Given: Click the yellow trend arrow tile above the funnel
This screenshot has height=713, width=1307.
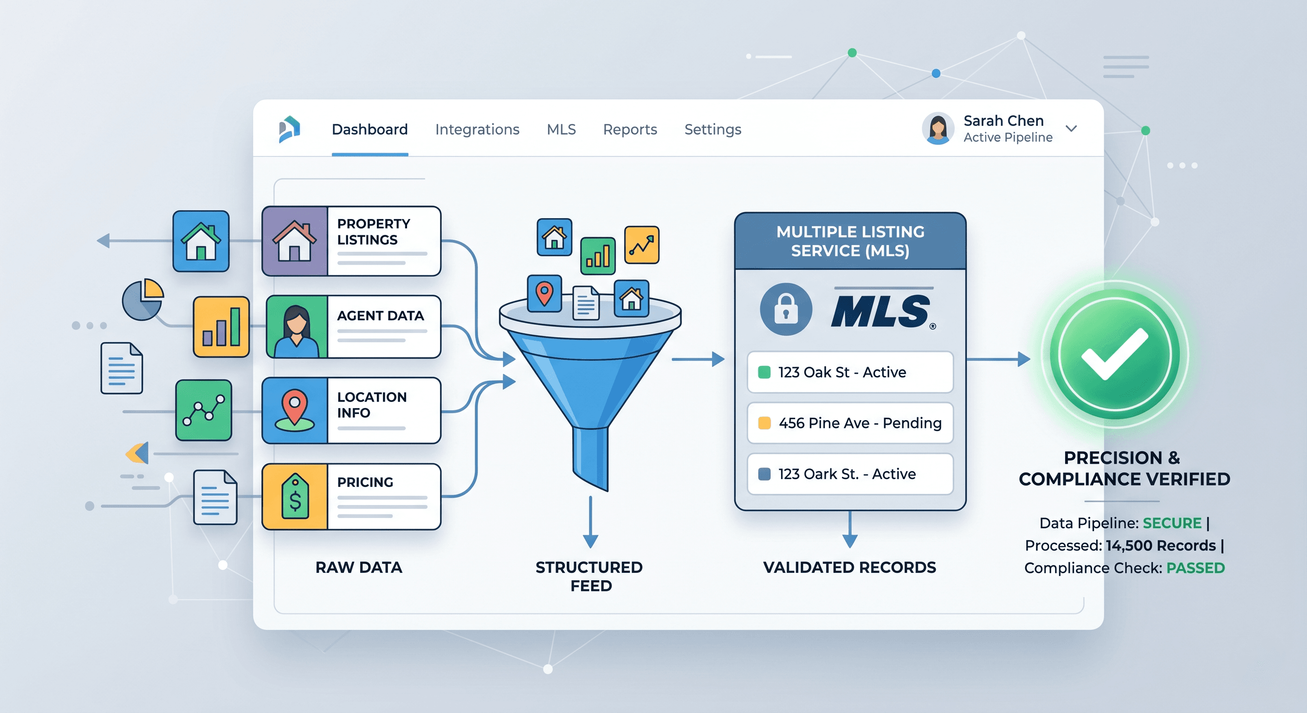Looking at the screenshot, I should [642, 245].
